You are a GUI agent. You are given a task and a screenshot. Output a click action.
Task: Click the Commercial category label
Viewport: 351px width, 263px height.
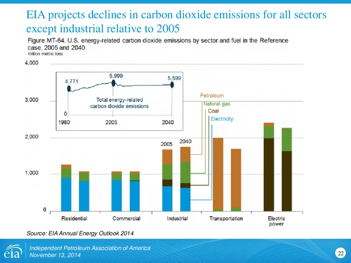[x=126, y=218]
